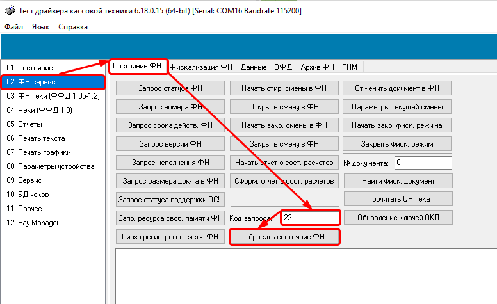Click the № документа input field
This screenshot has height=304, width=497.
click(423, 163)
